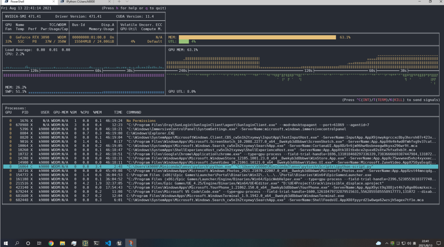Click the CUDA Version: 11.4 text
This screenshot has width=444, height=247.
click(x=135, y=16)
